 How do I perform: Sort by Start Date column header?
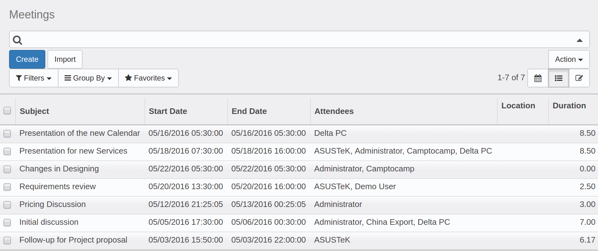[x=168, y=111]
